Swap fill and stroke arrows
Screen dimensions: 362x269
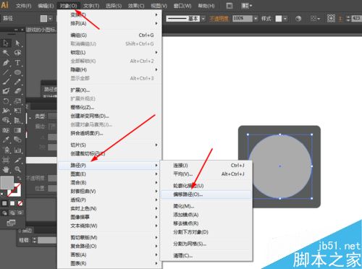[x=19, y=179]
